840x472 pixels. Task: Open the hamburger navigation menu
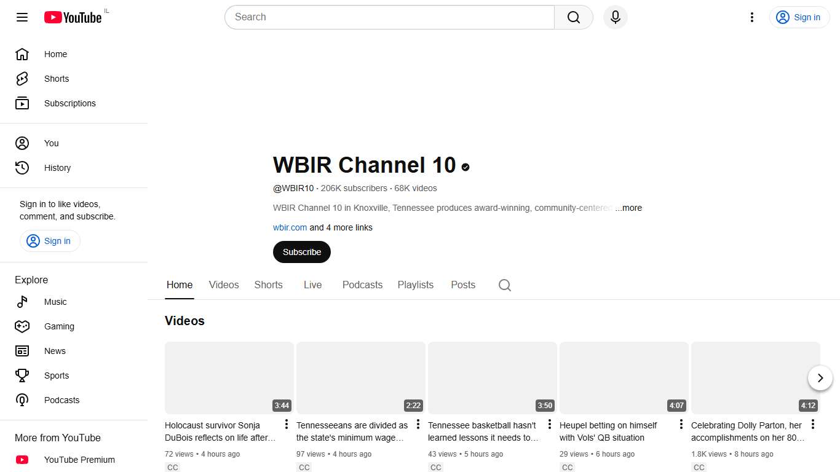pos(22,17)
